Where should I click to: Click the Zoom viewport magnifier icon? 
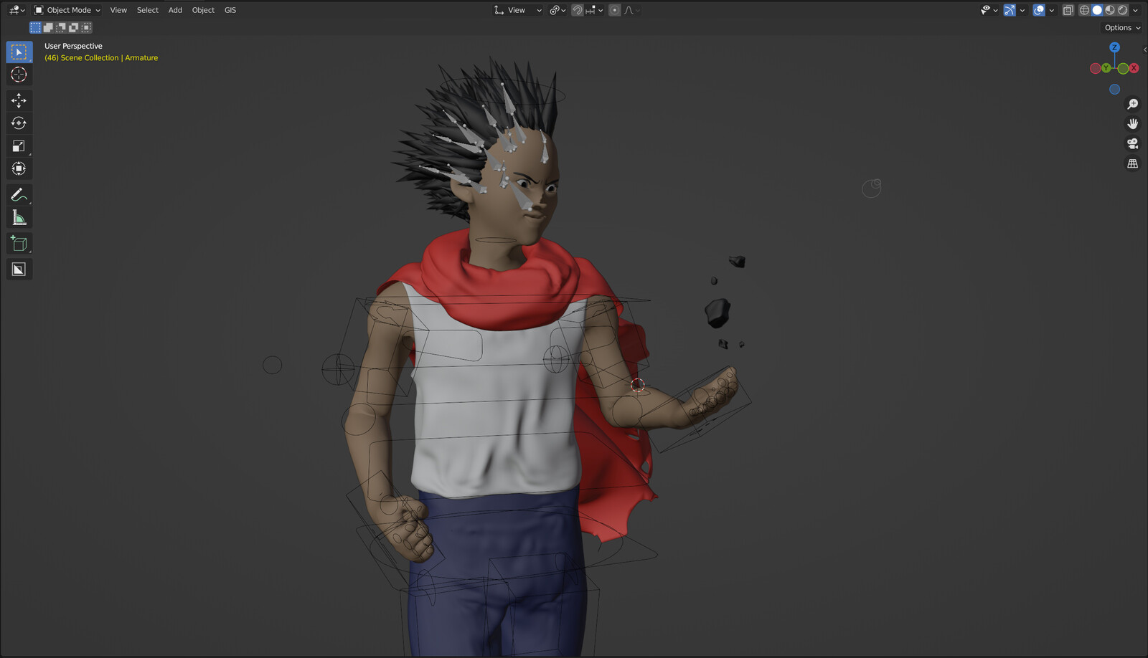[1132, 104]
